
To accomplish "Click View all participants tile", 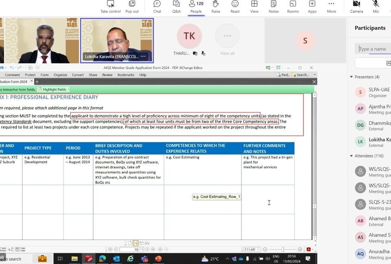I will (x=227, y=40).
